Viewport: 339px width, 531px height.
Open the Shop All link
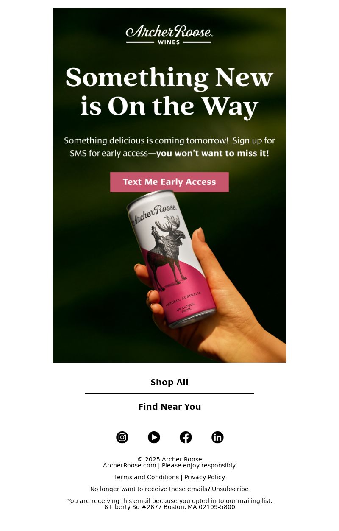pos(169,382)
